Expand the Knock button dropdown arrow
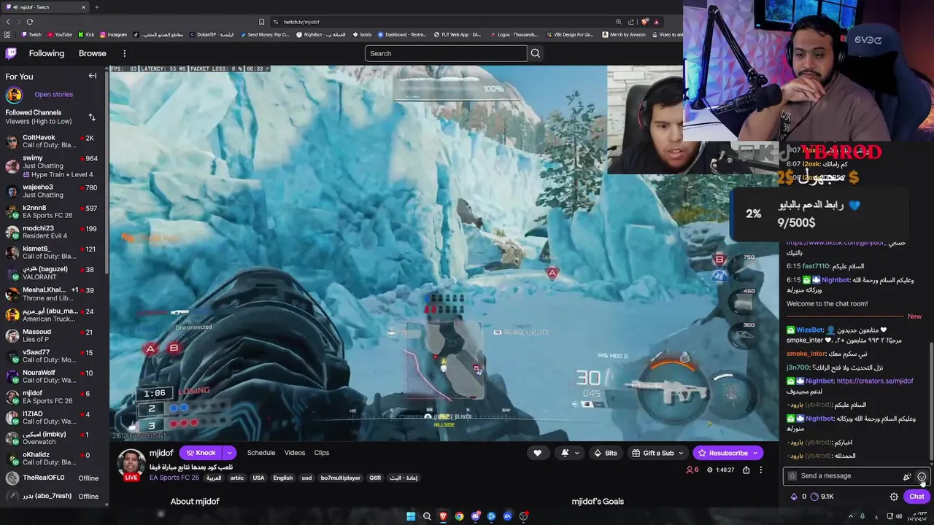Screen dimensions: 934x525 click(229, 453)
